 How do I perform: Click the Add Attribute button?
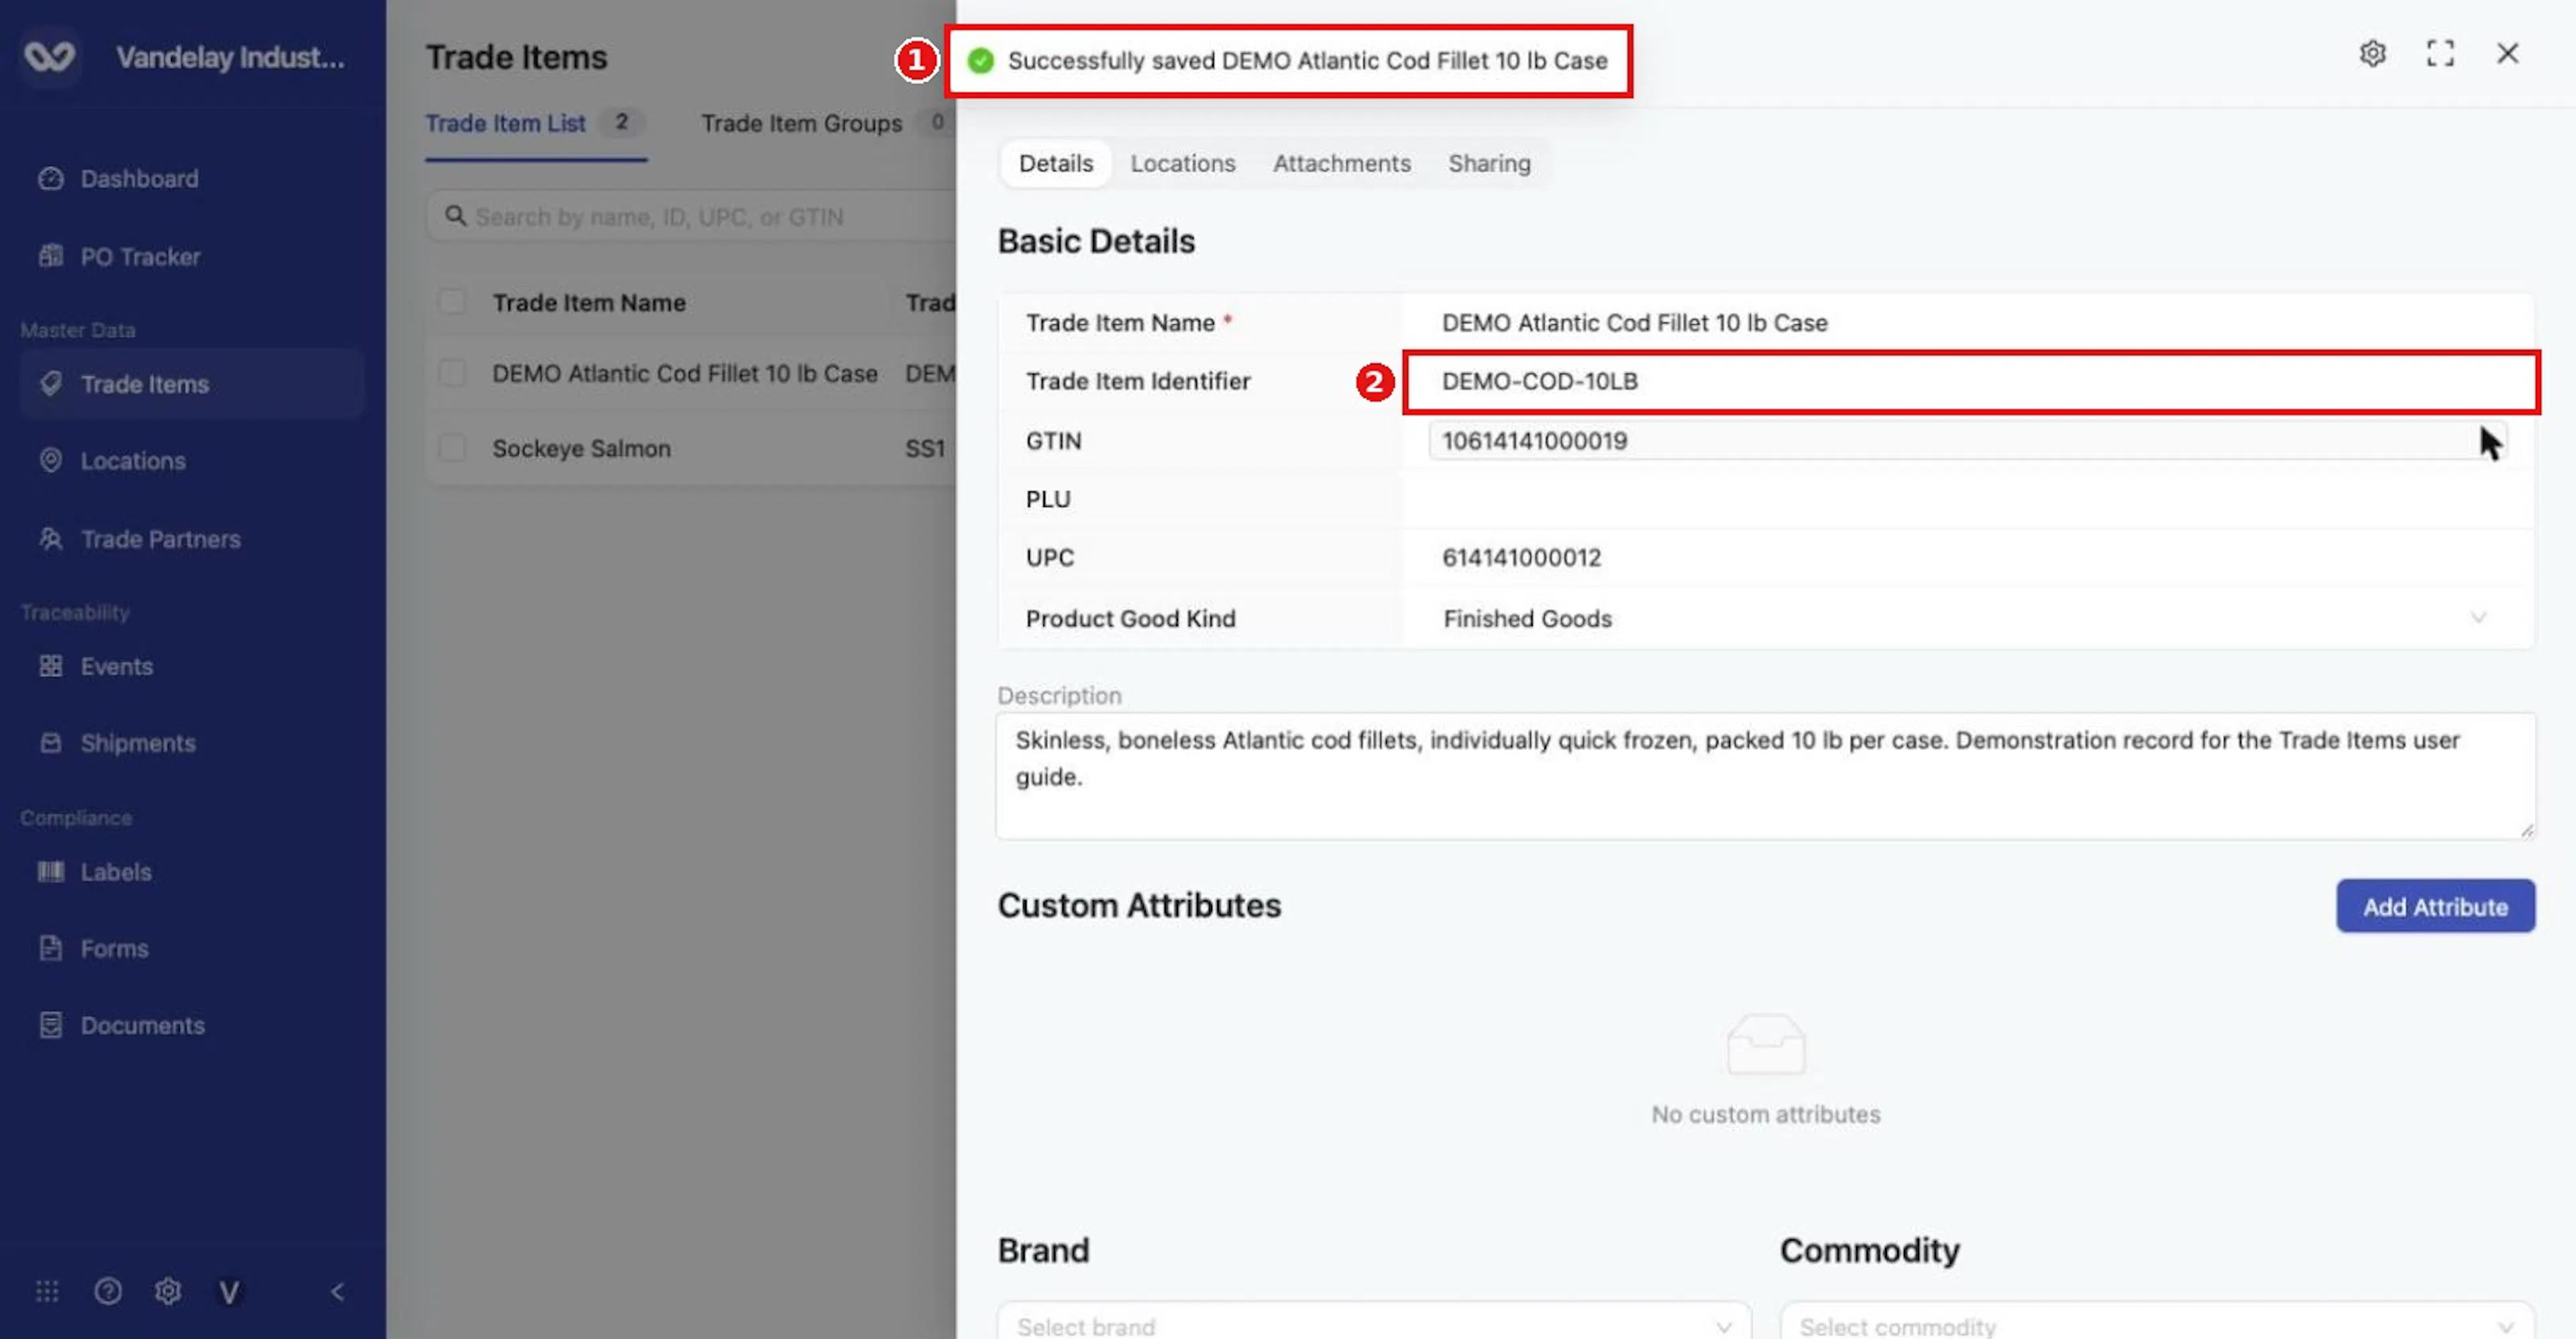click(2435, 906)
